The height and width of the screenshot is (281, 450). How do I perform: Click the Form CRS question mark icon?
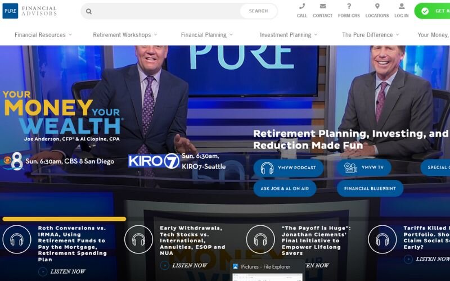[x=349, y=6]
